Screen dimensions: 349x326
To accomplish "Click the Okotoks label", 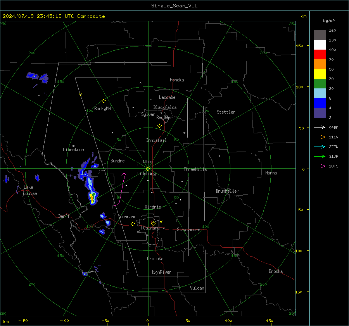I will click(x=155, y=259).
